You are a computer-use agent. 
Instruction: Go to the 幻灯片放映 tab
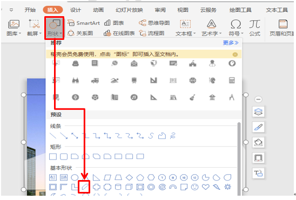[129, 10]
